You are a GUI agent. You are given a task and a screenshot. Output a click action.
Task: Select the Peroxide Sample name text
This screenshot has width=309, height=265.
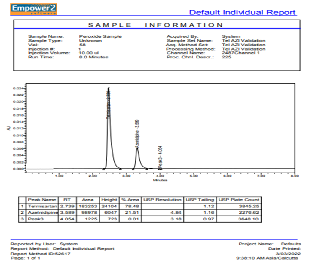click(x=100, y=36)
